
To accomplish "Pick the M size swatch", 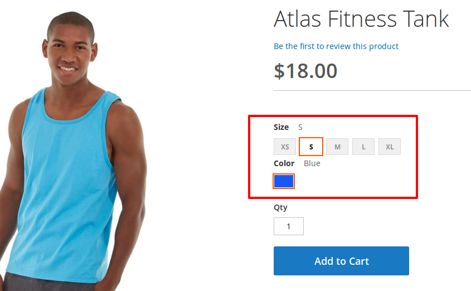I will 337,147.
